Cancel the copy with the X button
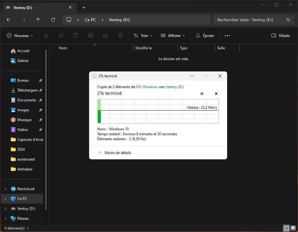The width and height of the screenshot is (298, 232). click(x=216, y=94)
